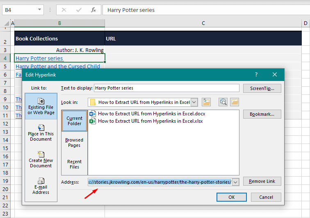Open the ScreenTip dialog

click(262, 88)
